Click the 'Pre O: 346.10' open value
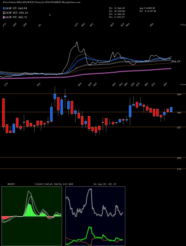186x246 pixels. tap(117, 8)
